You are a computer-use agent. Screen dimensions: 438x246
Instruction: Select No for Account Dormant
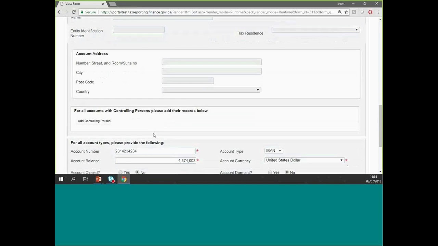(287, 172)
